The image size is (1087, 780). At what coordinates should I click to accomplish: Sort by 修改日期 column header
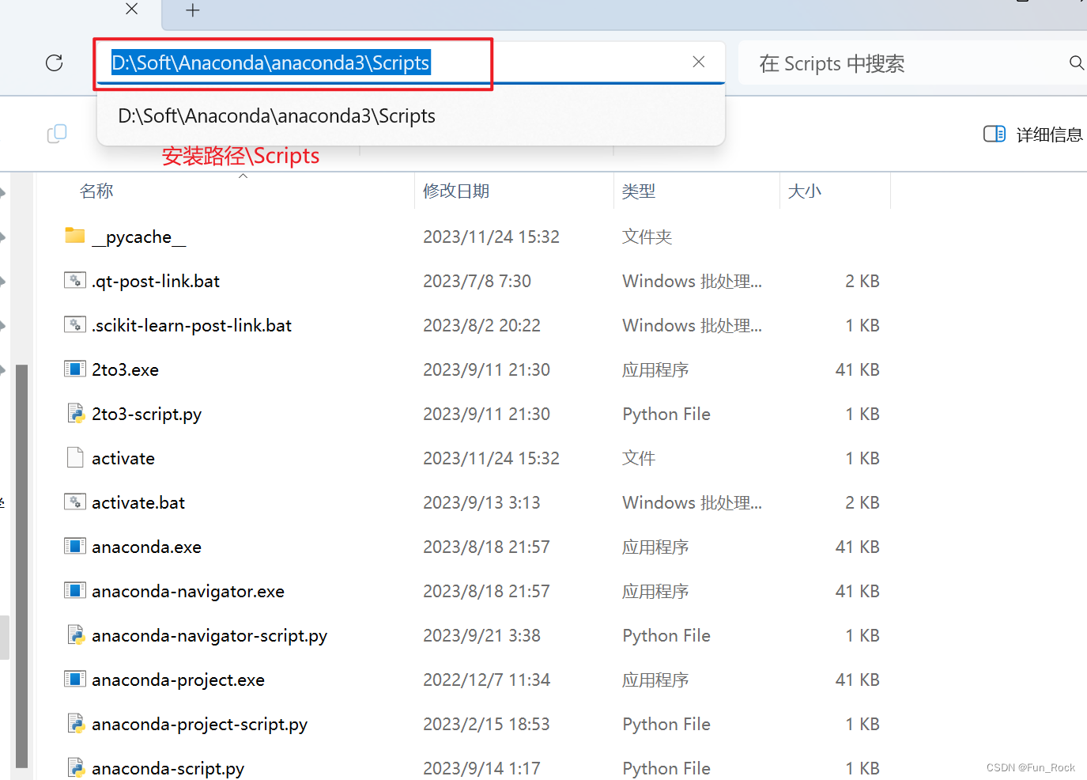[456, 191]
